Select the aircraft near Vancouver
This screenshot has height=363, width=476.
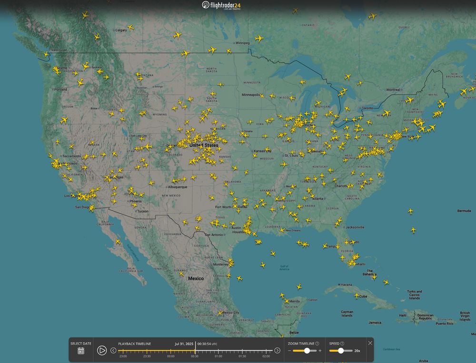pos(46,54)
